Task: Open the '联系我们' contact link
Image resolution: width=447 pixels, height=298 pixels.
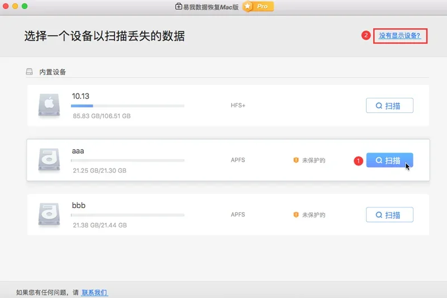Action: (x=94, y=292)
